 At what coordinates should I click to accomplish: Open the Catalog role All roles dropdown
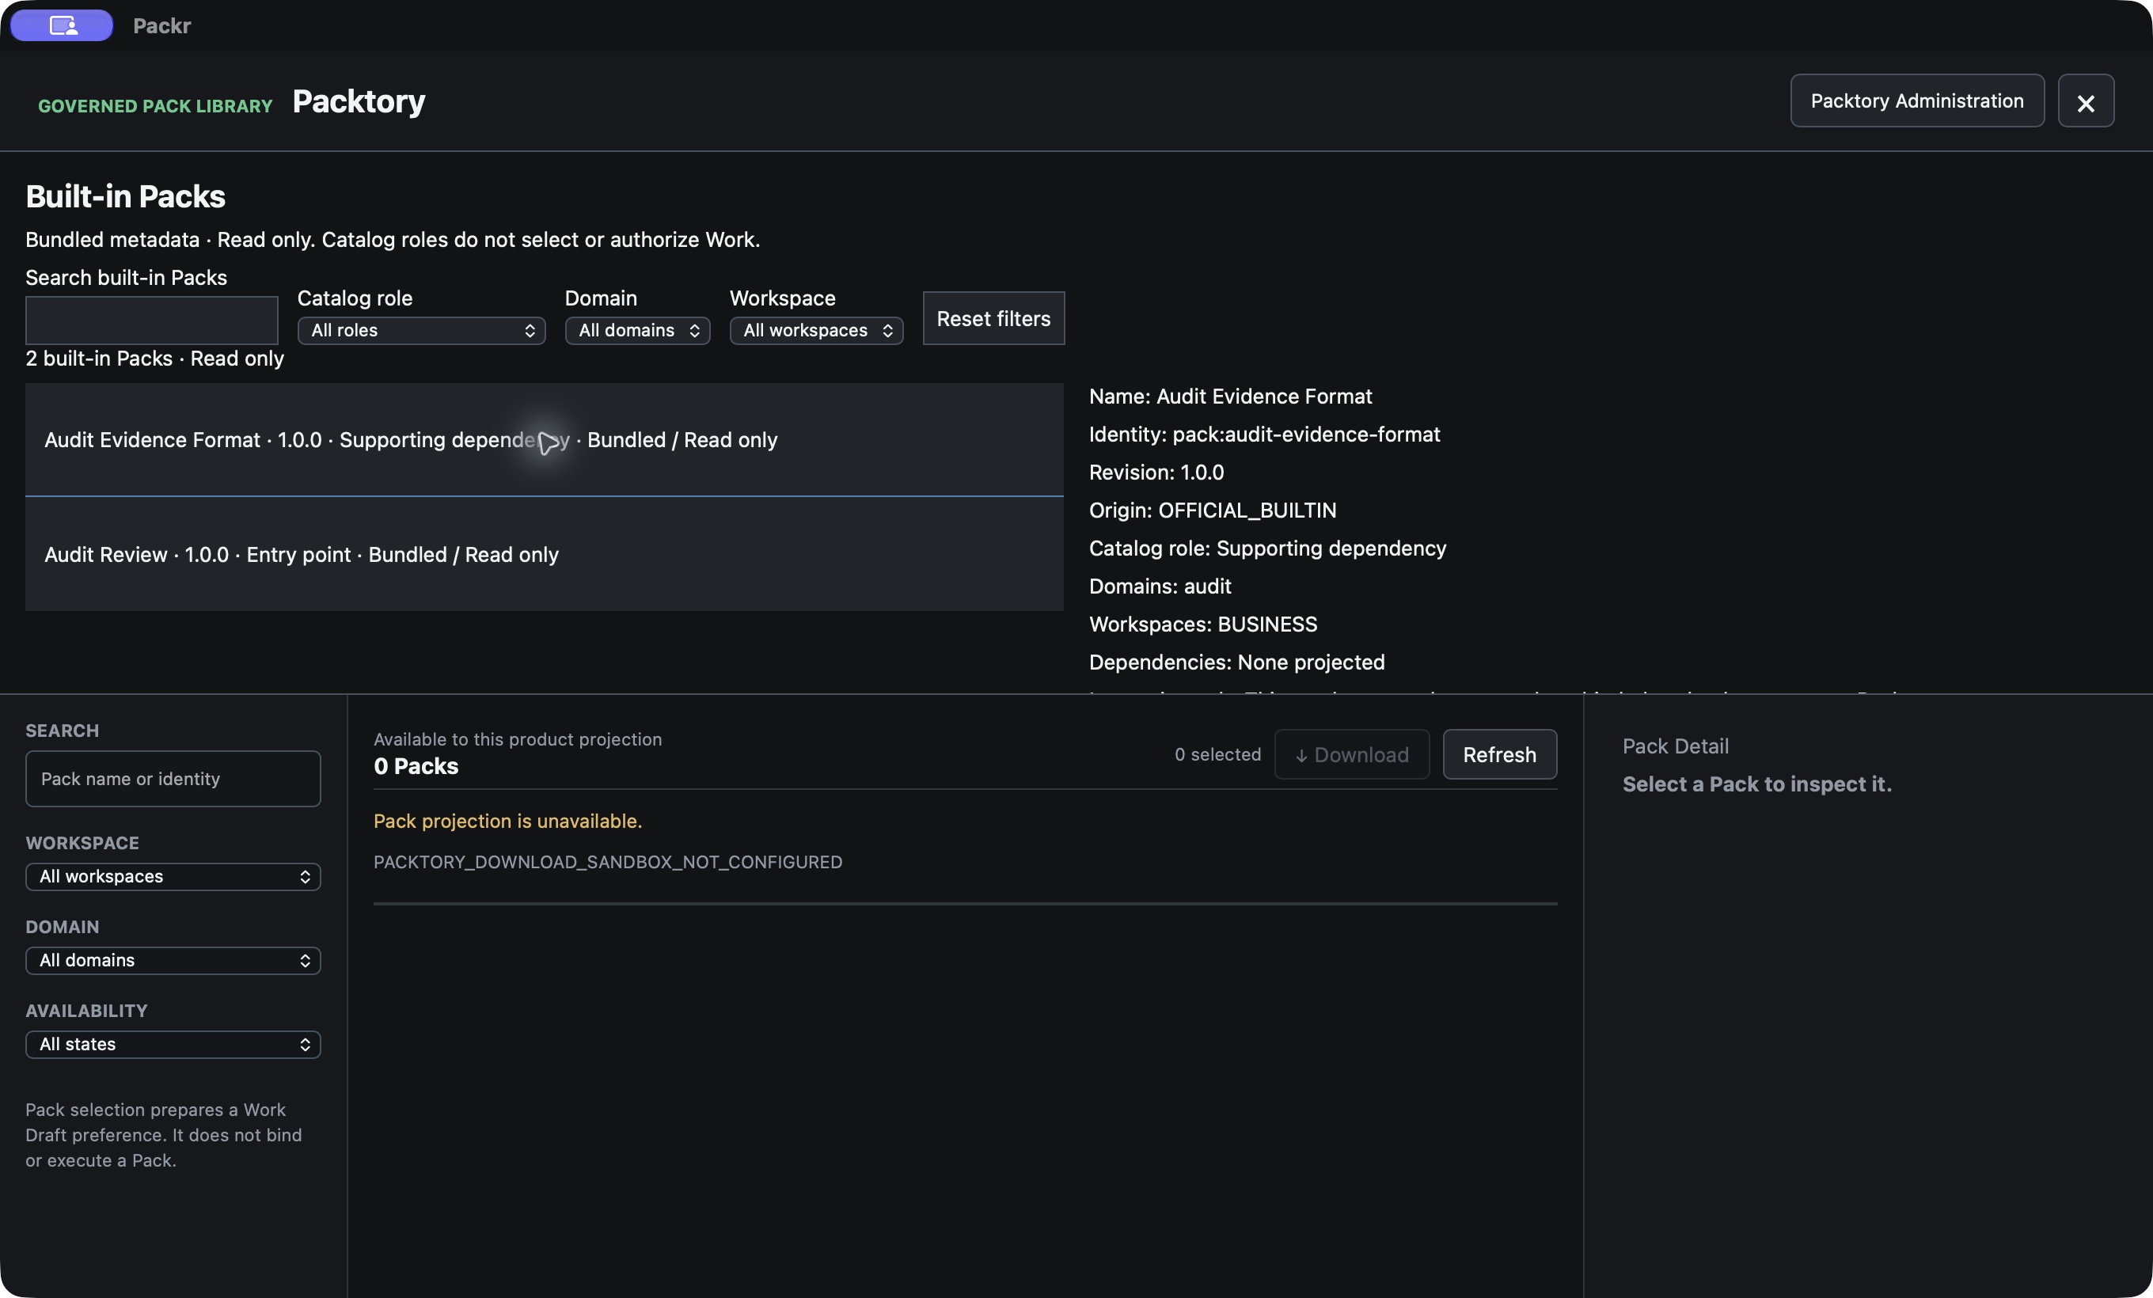coord(421,331)
